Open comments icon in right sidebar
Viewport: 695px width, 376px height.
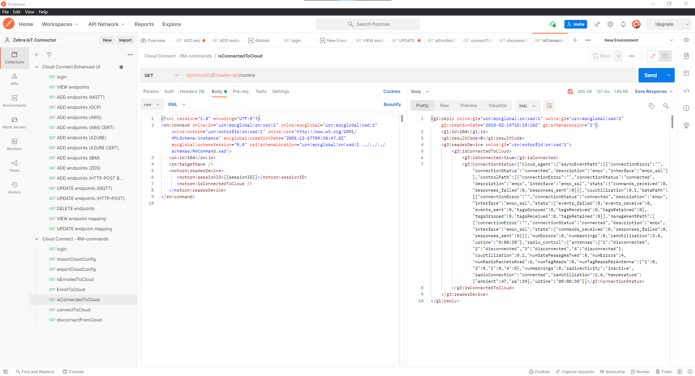click(686, 73)
